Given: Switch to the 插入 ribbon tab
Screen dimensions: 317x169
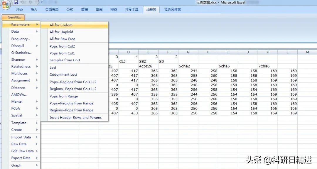Looking at the screenshot, I should 34,9.
